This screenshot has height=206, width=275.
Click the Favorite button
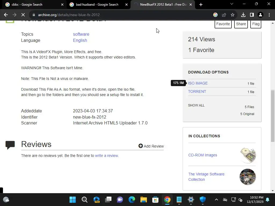click(223, 24)
